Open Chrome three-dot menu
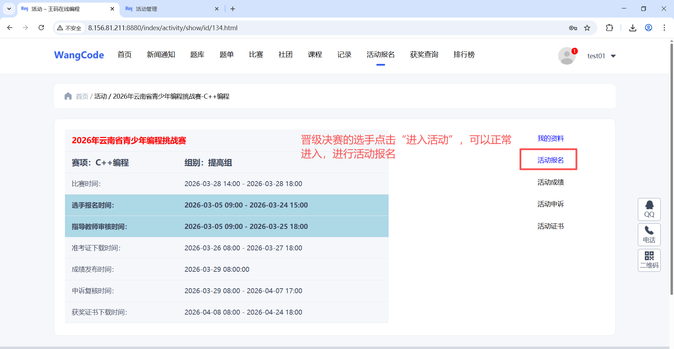The image size is (674, 349). click(x=664, y=28)
